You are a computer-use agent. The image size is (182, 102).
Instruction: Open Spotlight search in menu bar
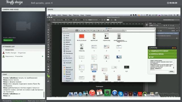tap(174, 15)
